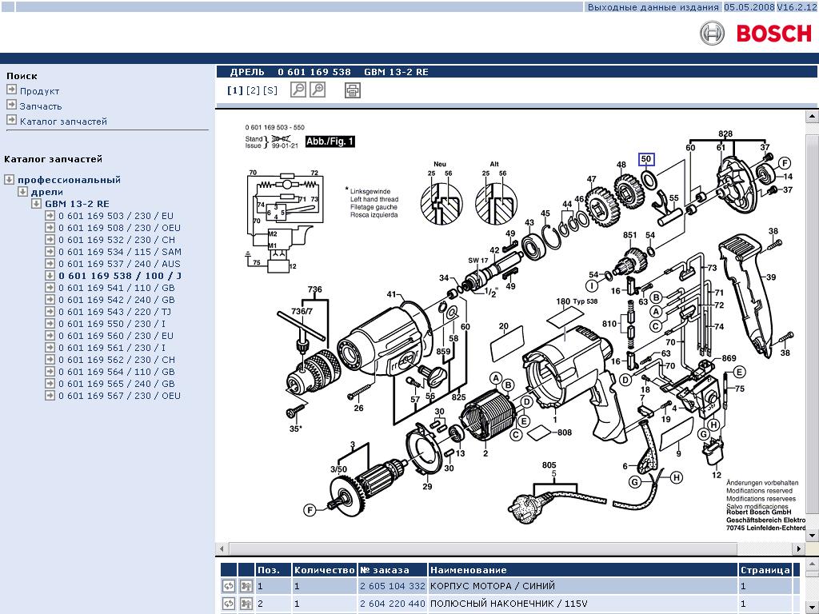
Task: Collapse the GBM 13-2 RE tree node
Action: point(36,203)
